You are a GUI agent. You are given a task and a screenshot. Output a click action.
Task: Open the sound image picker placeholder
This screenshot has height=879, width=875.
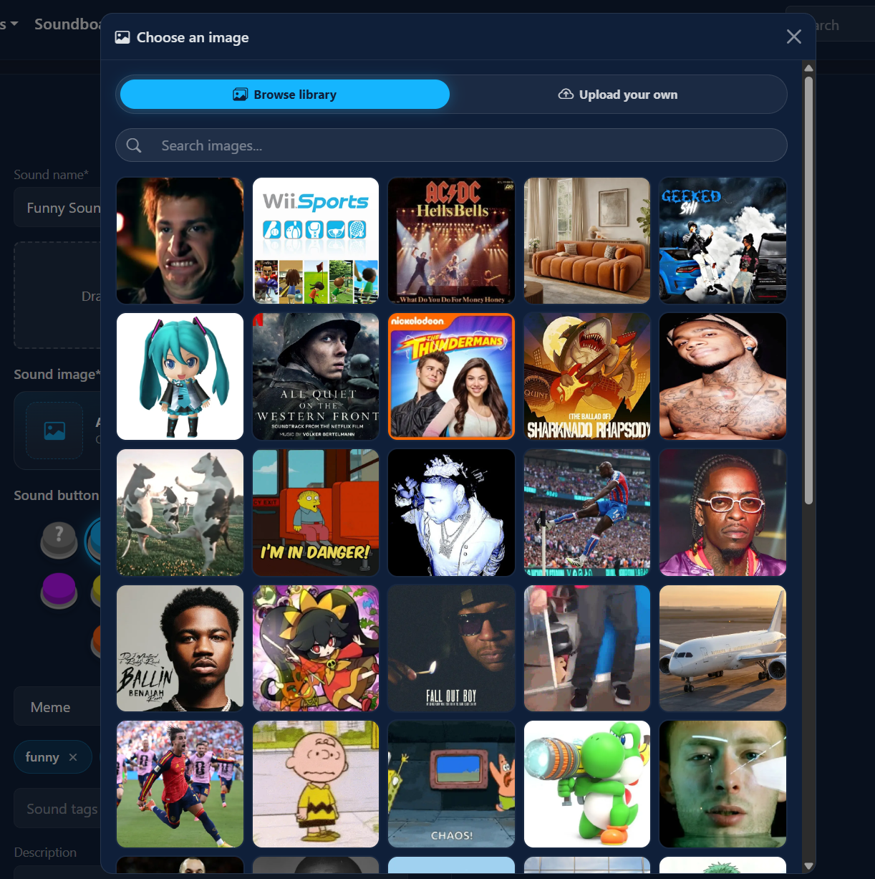click(x=54, y=430)
